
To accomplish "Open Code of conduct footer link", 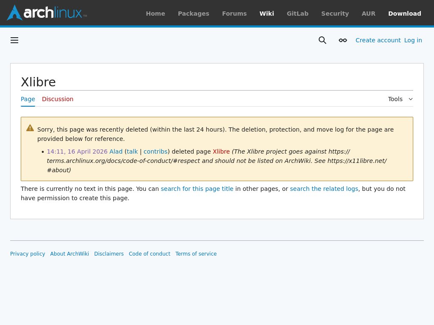I will pyautogui.click(x=150, y=254).
